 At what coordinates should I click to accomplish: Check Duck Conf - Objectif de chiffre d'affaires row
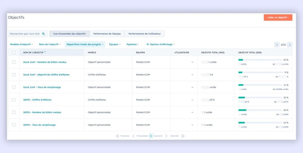[14, 74]
